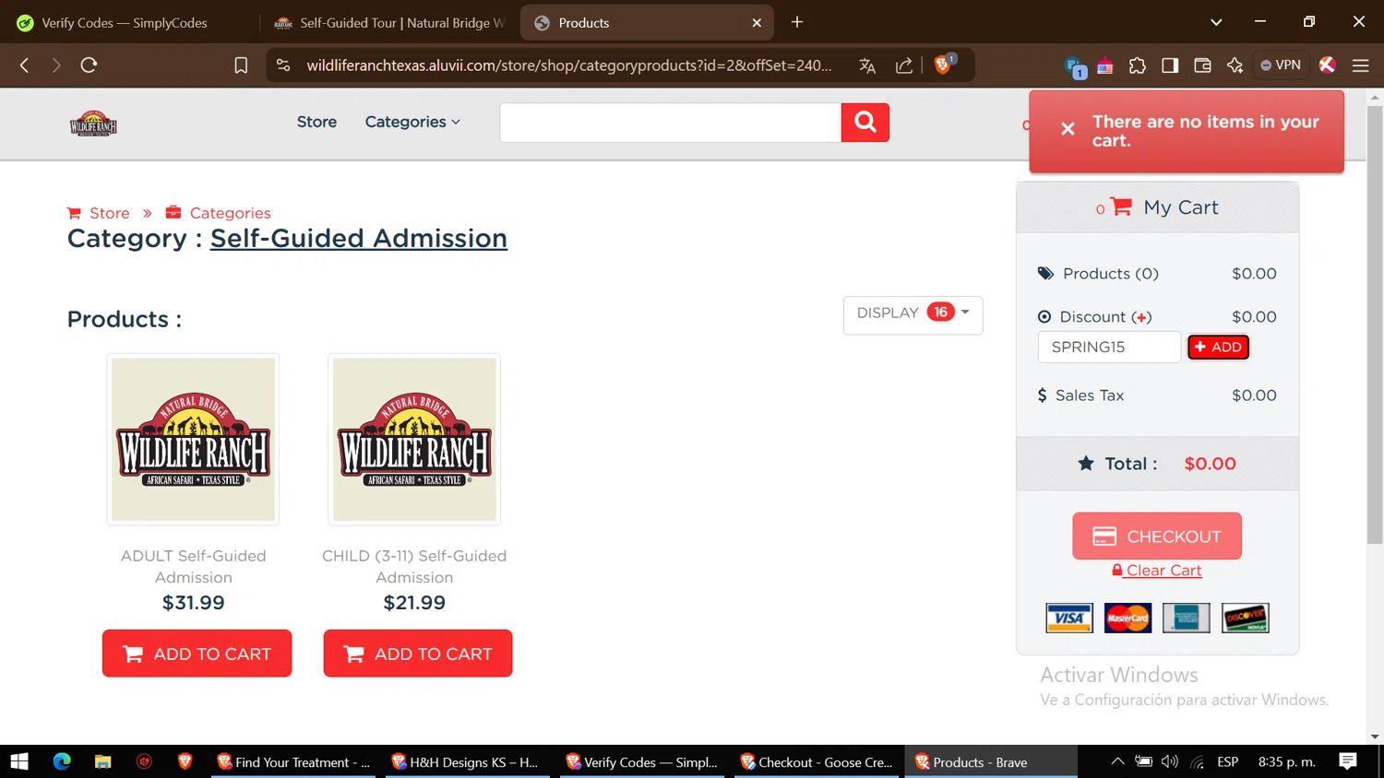
Task: Open Microsoft Edge from taskbar
Action: [x=62, y=761]
